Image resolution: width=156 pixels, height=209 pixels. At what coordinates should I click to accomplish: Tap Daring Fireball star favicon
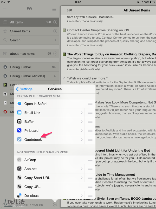tap(5, 67)
